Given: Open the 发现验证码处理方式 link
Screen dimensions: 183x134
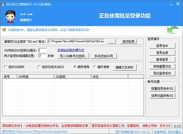Looking at the screenshot, I should [71, 50].
